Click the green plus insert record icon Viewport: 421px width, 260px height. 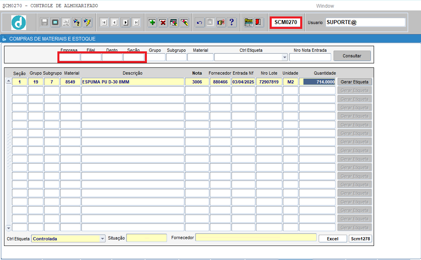152,22
